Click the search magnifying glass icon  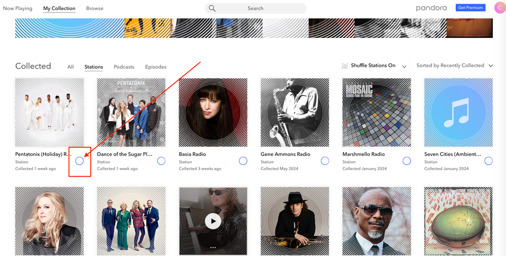pyautogui.click(x=212, y=9)
